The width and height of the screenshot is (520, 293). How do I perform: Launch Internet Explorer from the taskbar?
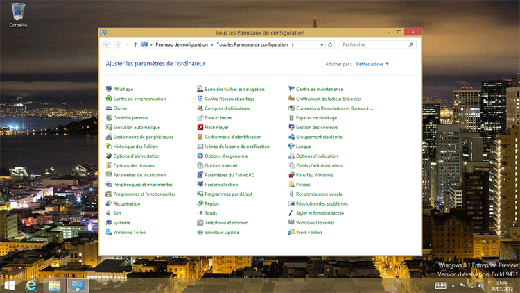(31, 285)
